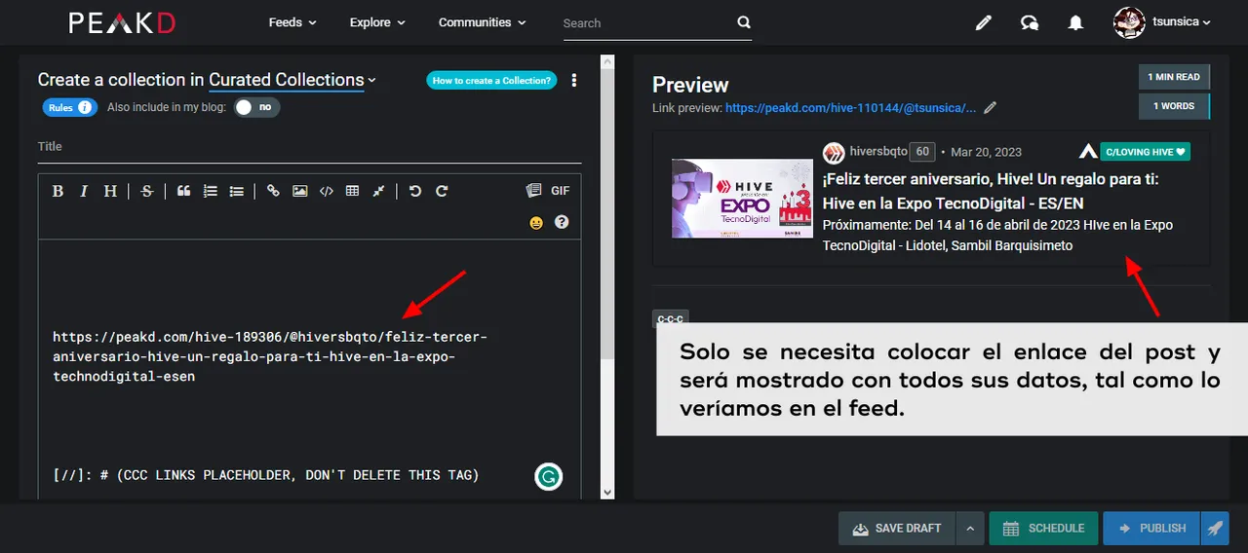1248x553 pixels.
Task: Open the editor help question mark
Action: (562, 223)
